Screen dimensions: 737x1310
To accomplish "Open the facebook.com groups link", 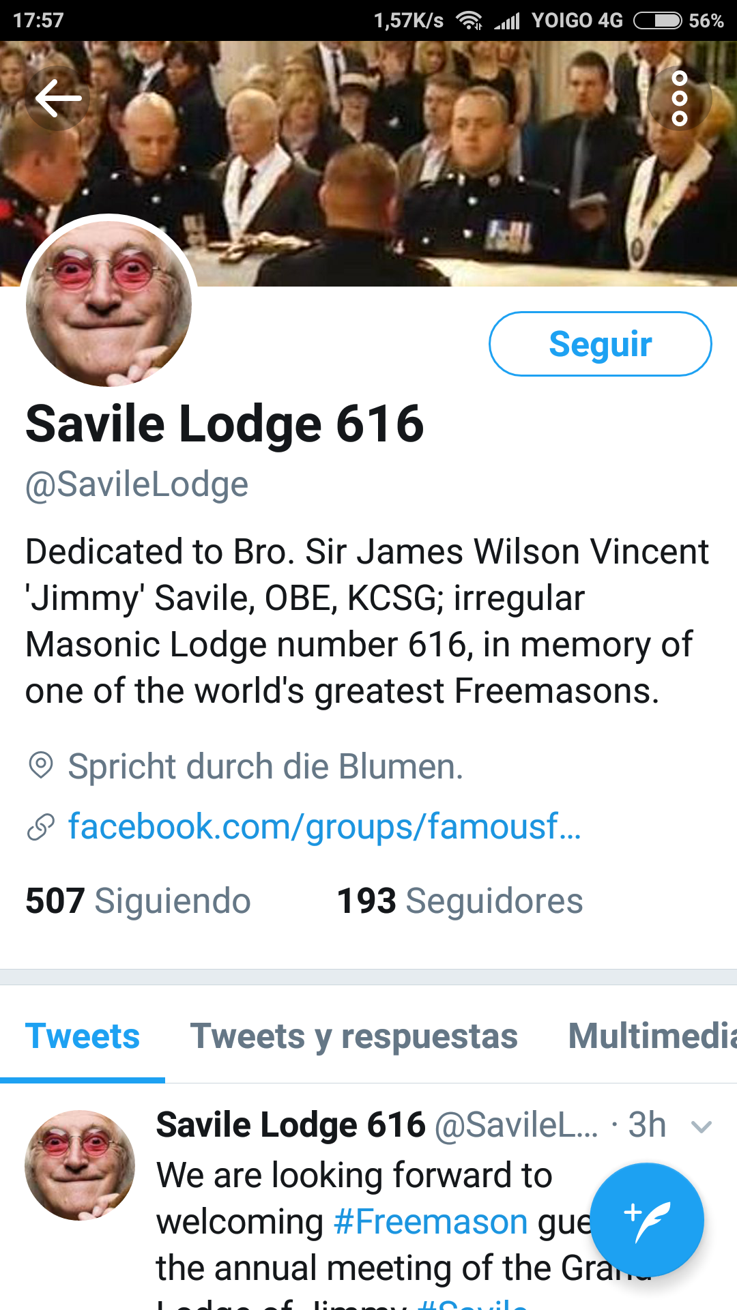I will coord(325,826).
